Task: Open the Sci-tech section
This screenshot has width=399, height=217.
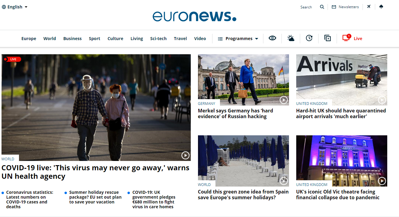Action: tap(158, 39)
